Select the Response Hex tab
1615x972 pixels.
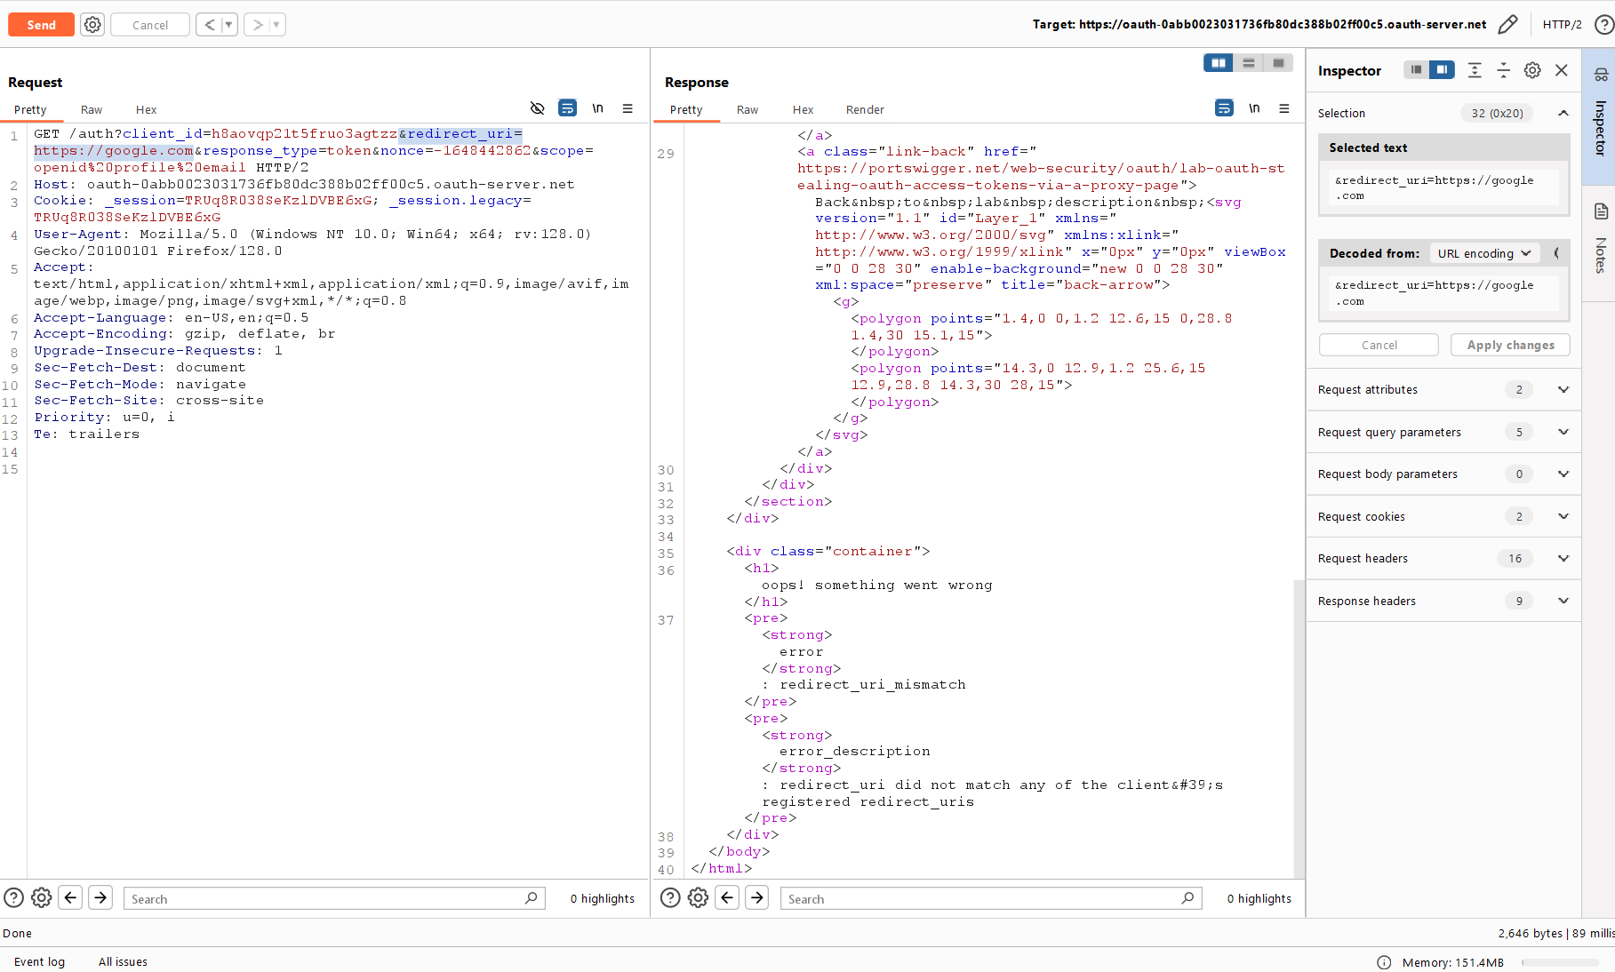[x=803, y=110]
